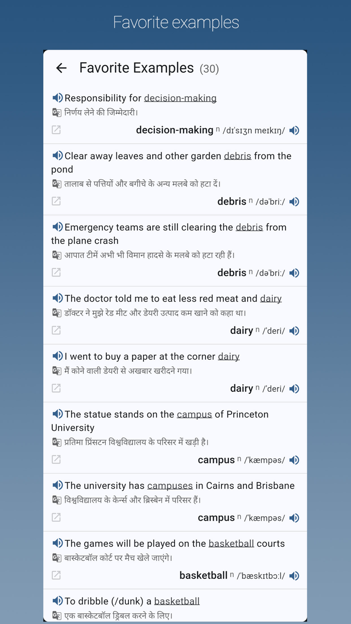
Task: Tap the Favorite Examples title showing 30 items
Action: (x=135, y=68)
